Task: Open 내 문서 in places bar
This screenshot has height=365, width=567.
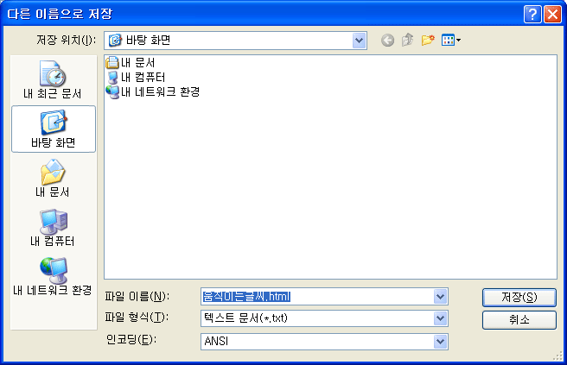Action: click(53, 179)
